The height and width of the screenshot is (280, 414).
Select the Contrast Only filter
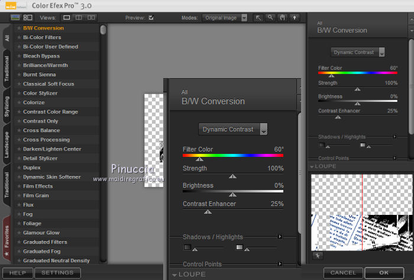(x=40, y=121)
